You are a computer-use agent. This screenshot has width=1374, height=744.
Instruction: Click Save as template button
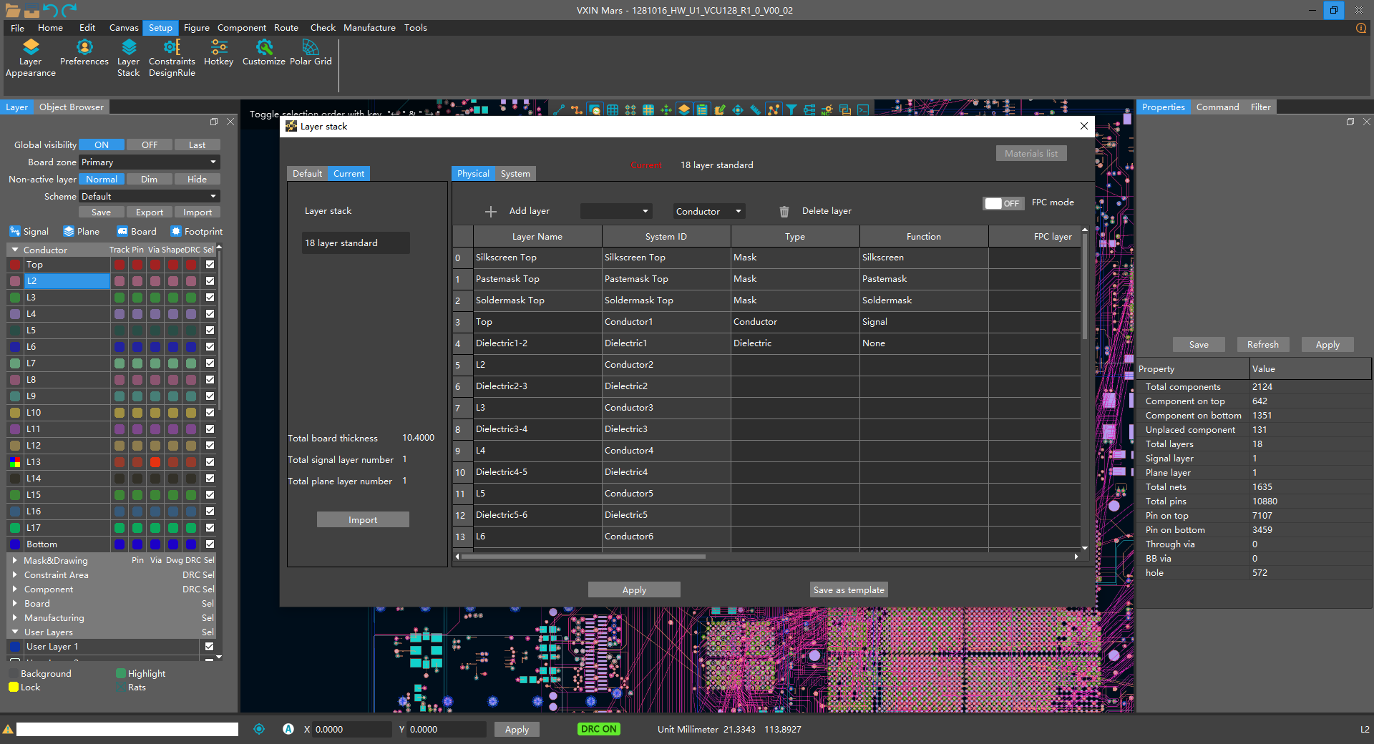tap(849, 590)
